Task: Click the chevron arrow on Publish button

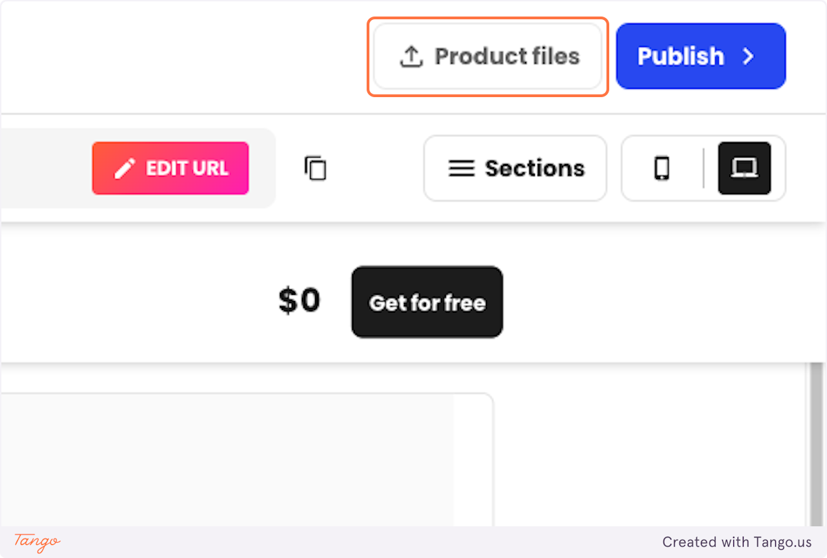Action: tap(748, 56)
